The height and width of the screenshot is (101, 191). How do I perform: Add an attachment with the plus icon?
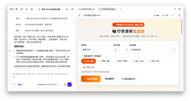pyautogui.click(x=14, y=84)
